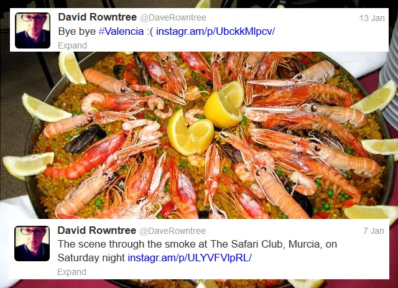Open the #Valencia hashtag
The image size is (398, 288).
[x=121, y=32]
